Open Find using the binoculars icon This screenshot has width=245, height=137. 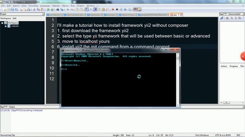pos(58,10)
